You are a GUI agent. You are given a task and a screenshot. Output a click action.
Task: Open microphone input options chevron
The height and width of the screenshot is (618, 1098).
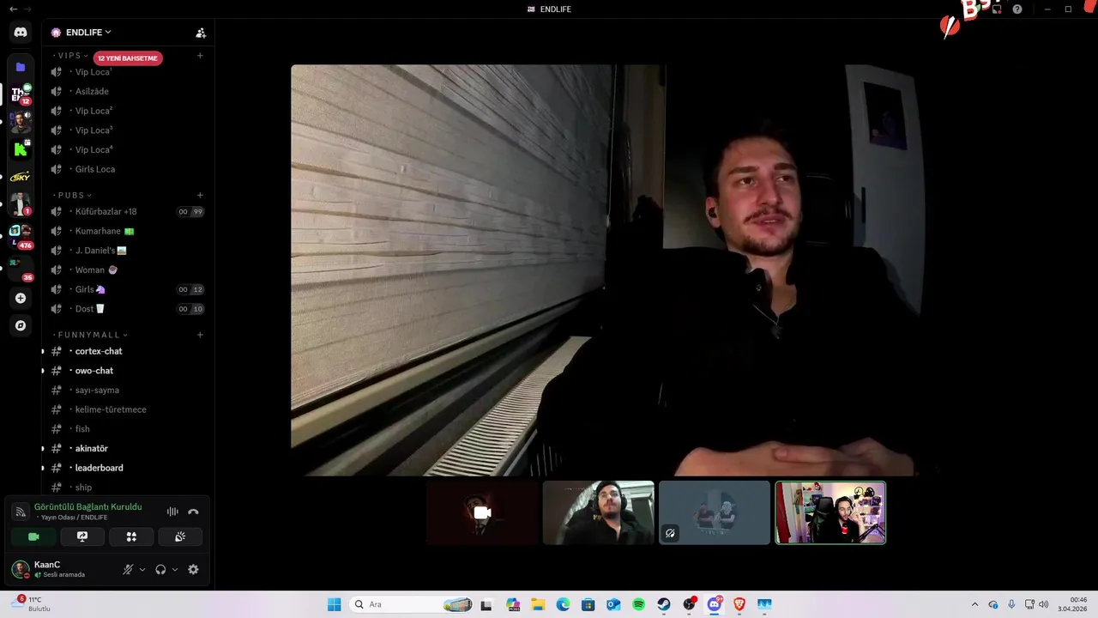pos(142,569)
